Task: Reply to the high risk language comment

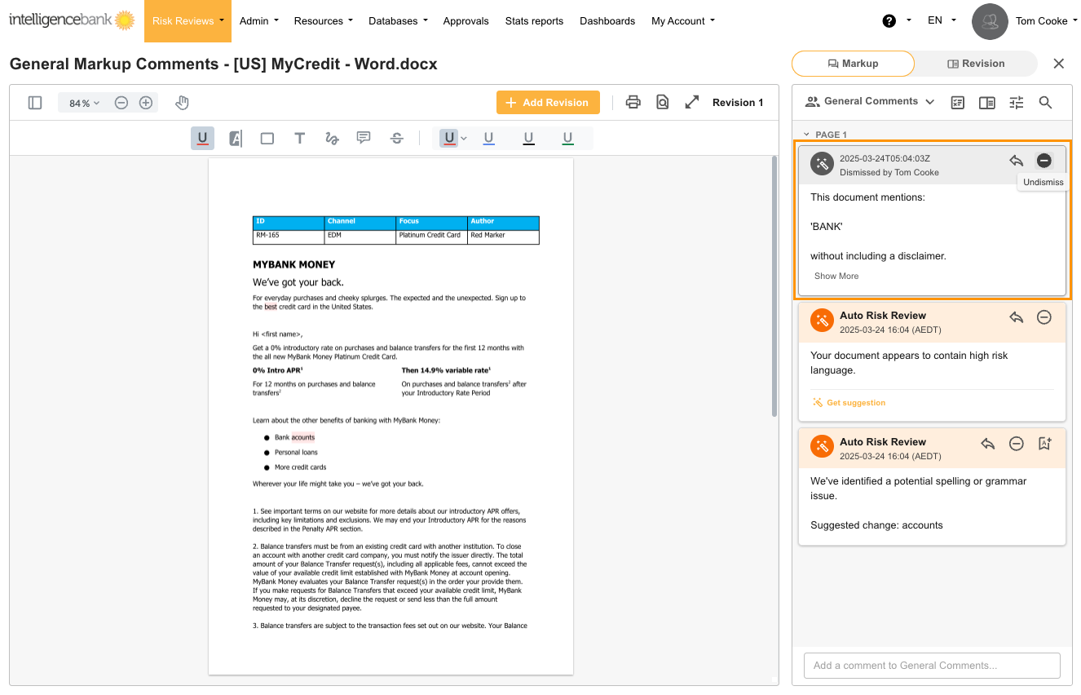Action: tap(1016, 317)
